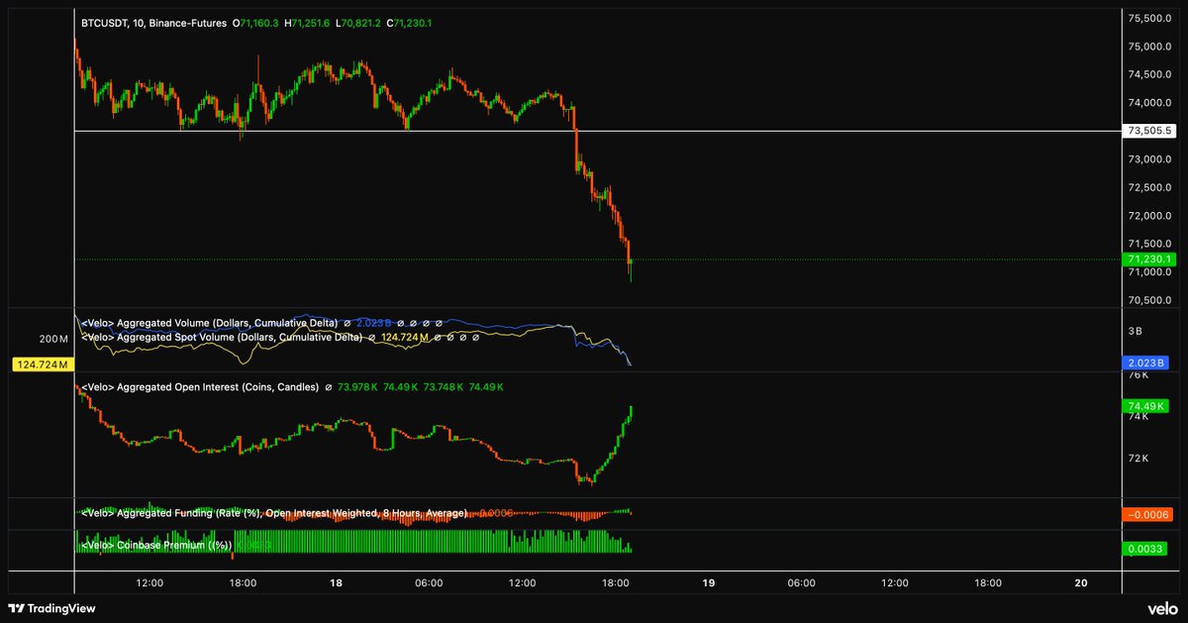Screen dimensions: 1188x623
Task: Click the 72,500.0 price axis label
Action: 1149,187
